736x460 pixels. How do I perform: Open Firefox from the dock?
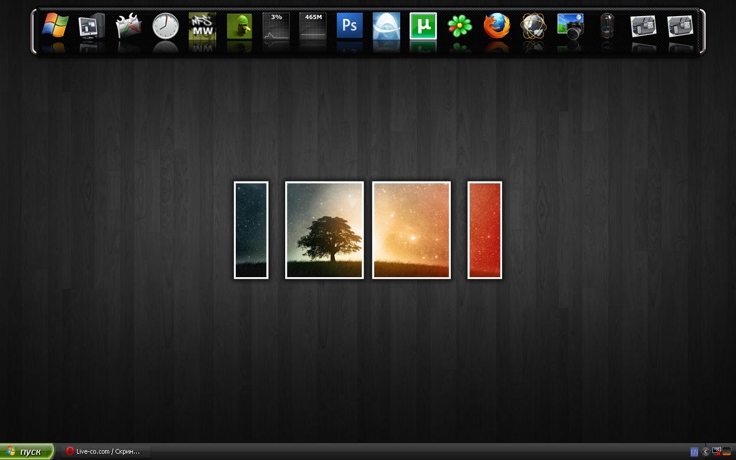tap(497, 26)
